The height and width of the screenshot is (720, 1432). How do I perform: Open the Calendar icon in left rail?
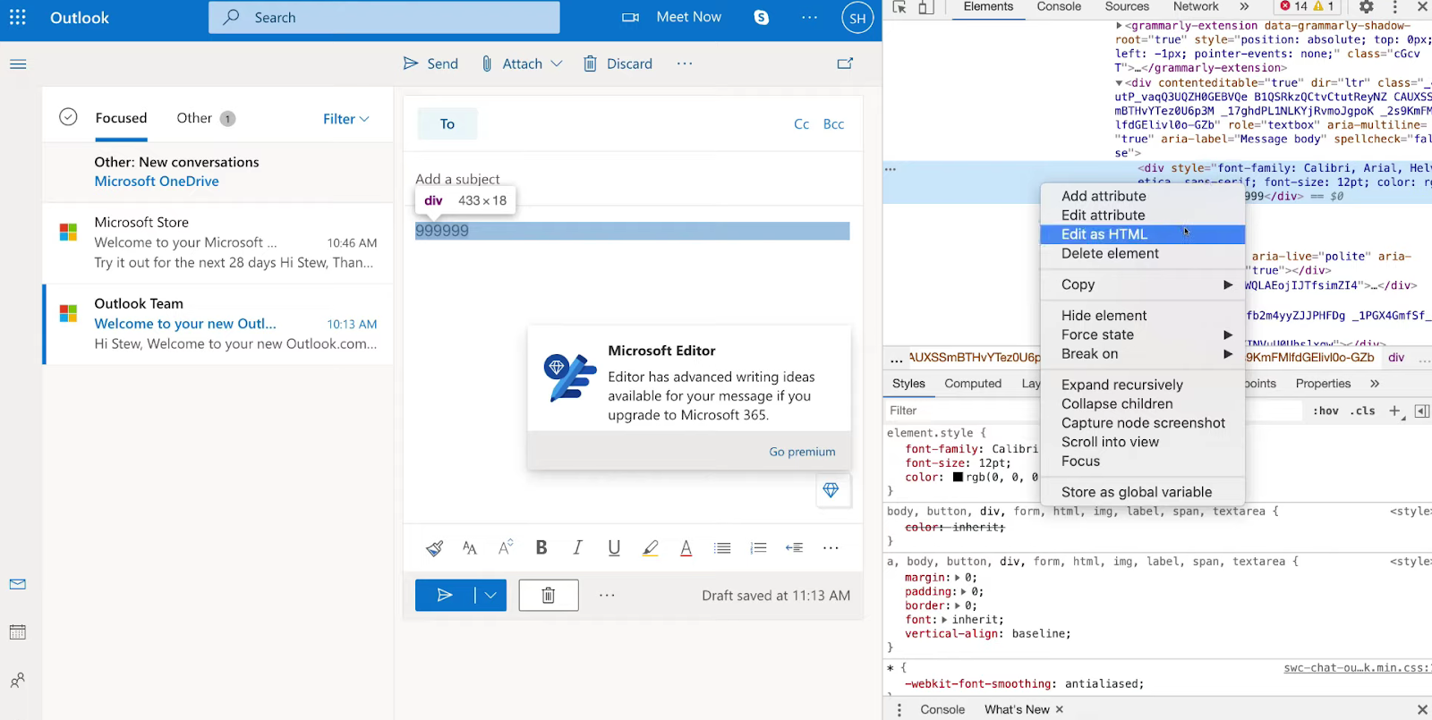18,632
